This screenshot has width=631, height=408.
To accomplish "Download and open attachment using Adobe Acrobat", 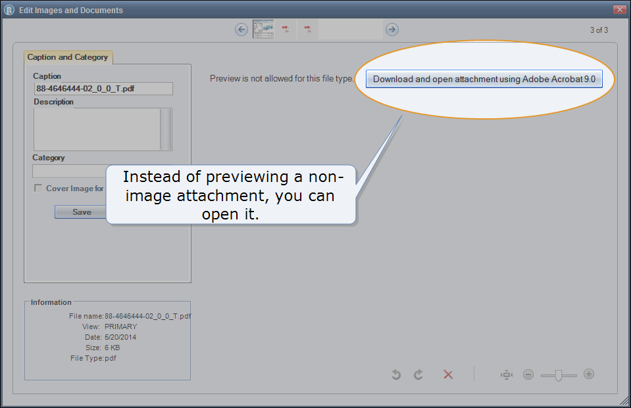I will point(484,79).
